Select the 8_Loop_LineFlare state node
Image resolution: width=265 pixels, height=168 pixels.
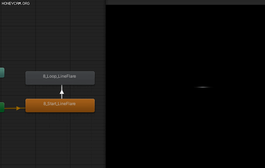tap(60, 78)
